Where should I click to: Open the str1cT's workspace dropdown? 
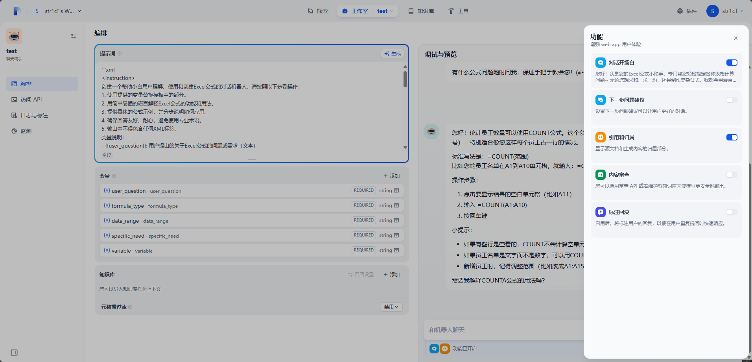tap(57, 11)
